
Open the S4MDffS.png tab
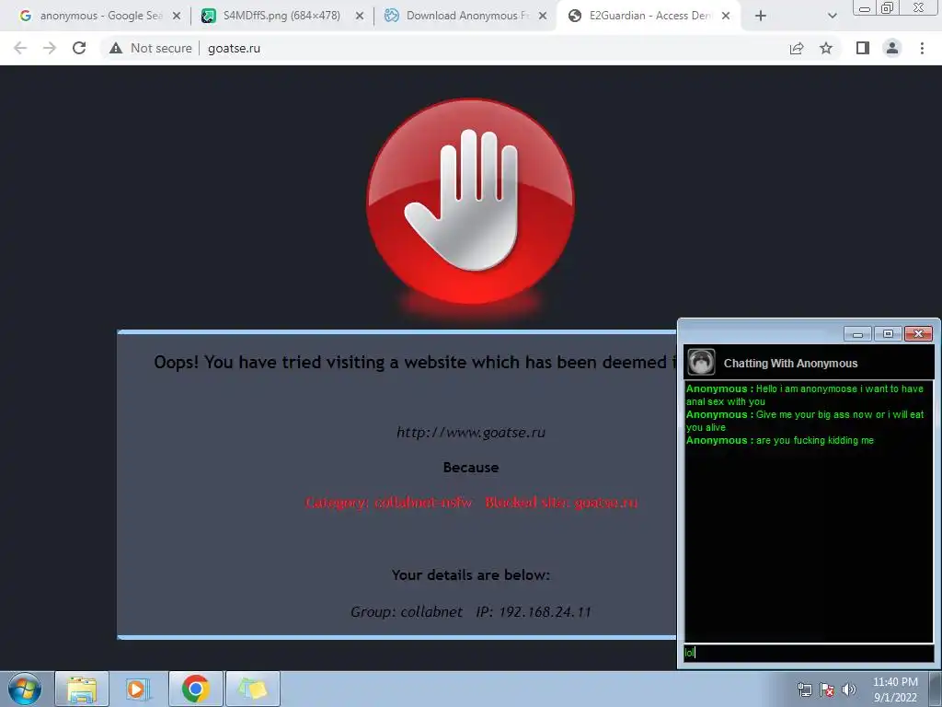click(x=281, y=16)
